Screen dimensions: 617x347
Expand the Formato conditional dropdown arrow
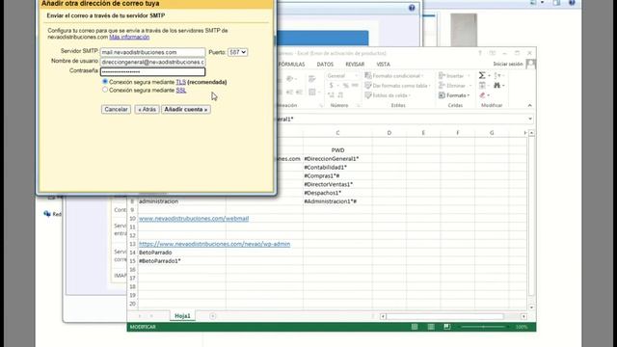pos(422,76)
